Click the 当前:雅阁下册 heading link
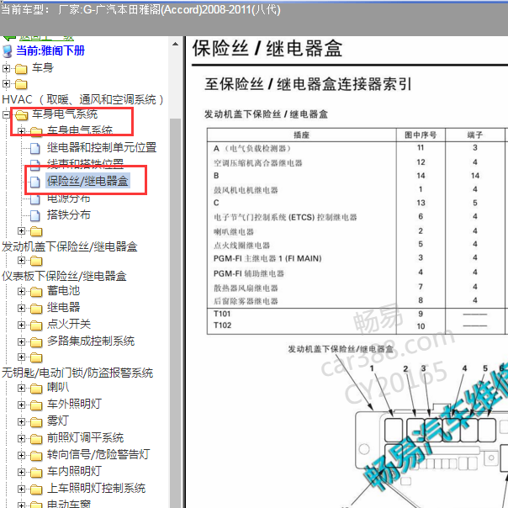Viewport: 508px width, 508px height. [50, 50]
